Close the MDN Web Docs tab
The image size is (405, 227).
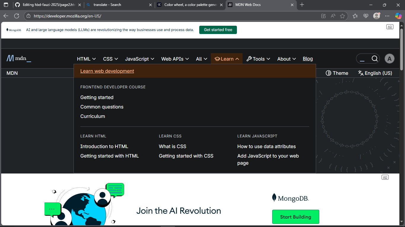point(292,5)
